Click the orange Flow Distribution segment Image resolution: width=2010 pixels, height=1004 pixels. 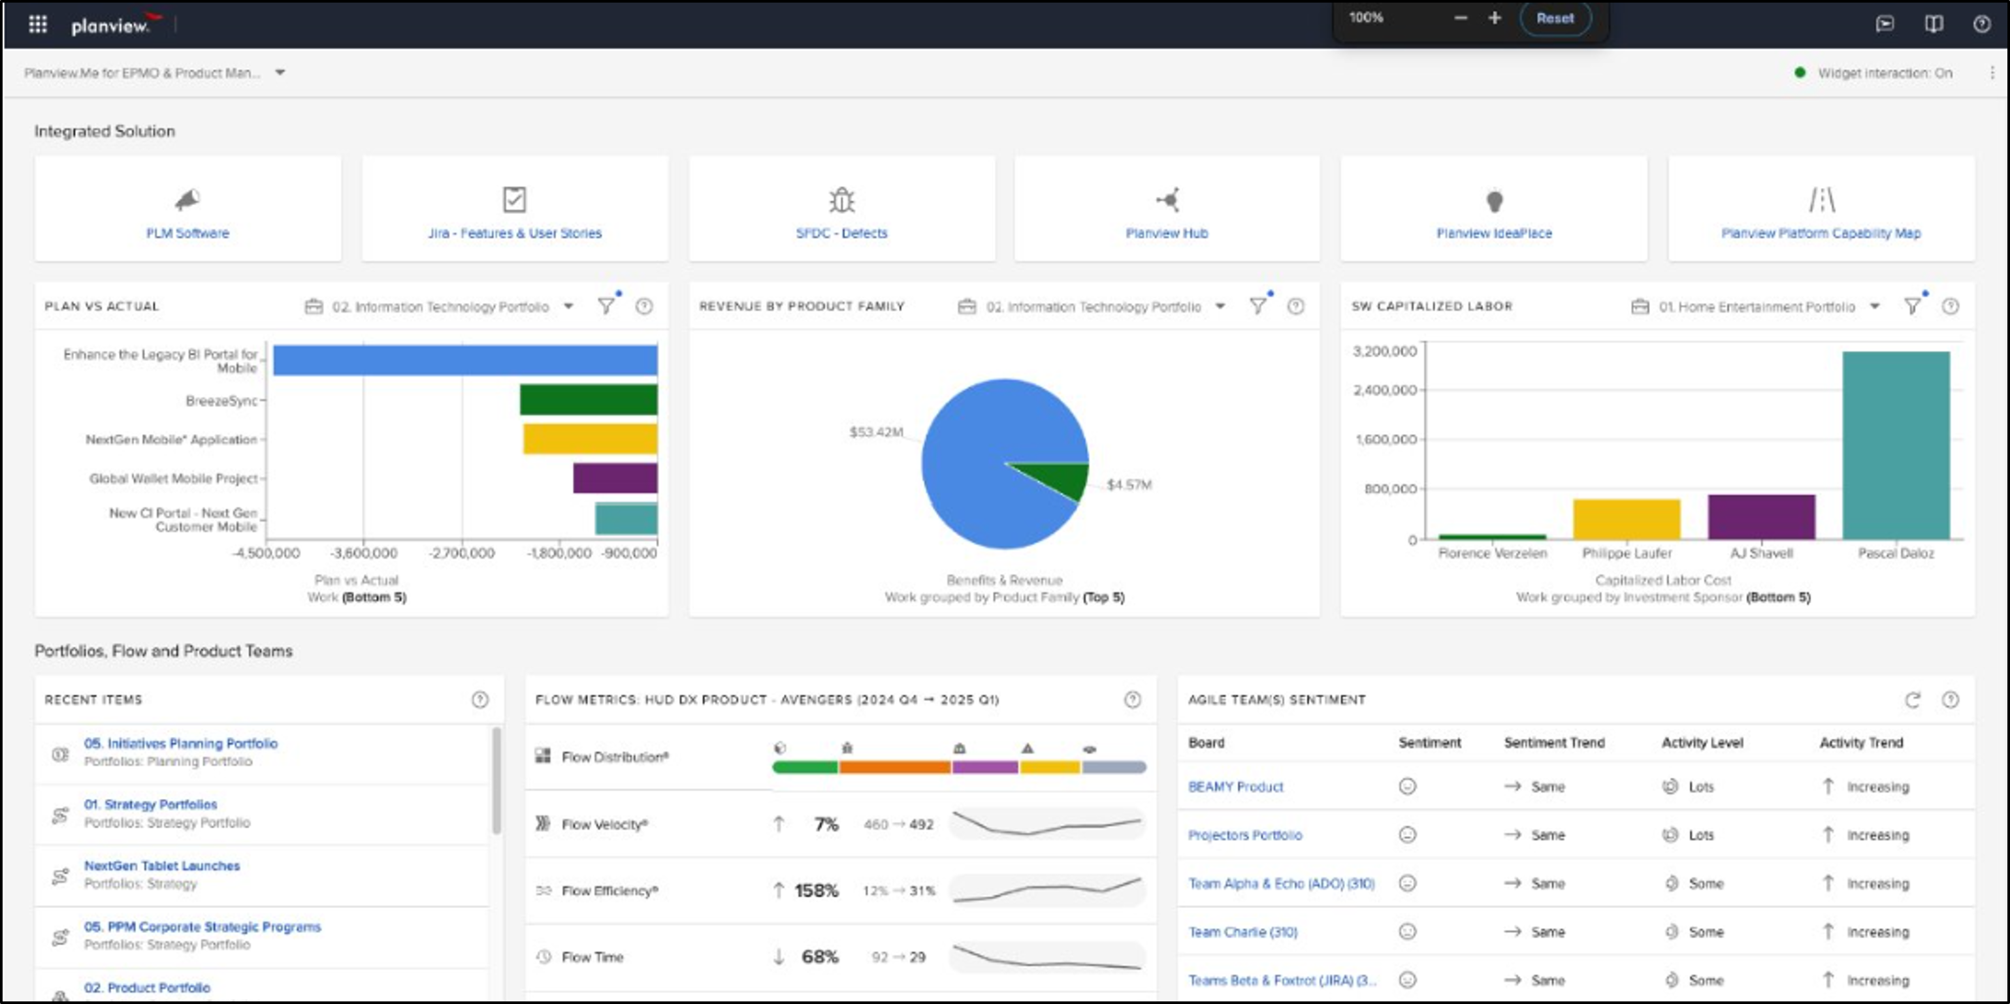pos(894,768)
